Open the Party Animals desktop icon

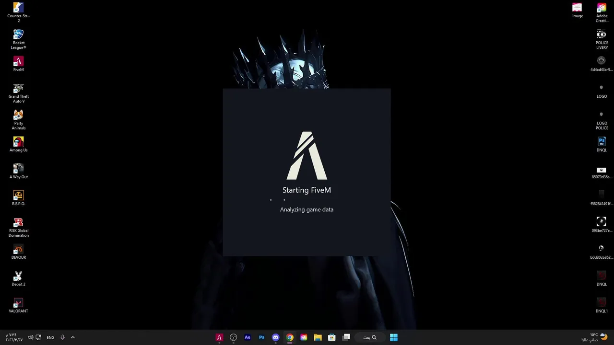click(x=18, y=120)
